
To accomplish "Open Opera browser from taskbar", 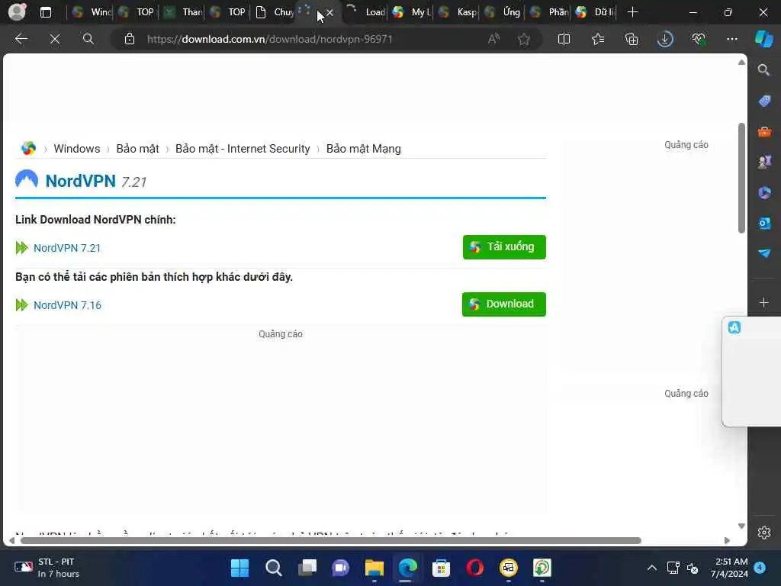I will (474, 568).
